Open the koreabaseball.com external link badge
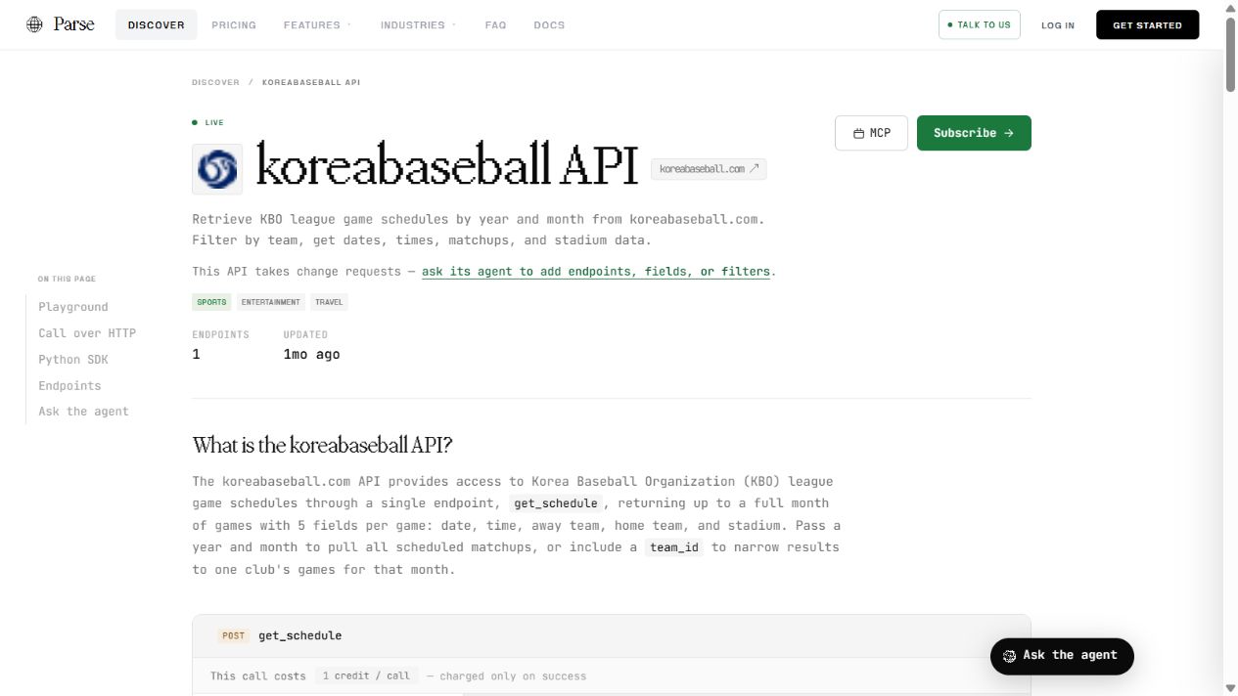 pyautogui.click(x=709, y=169)
